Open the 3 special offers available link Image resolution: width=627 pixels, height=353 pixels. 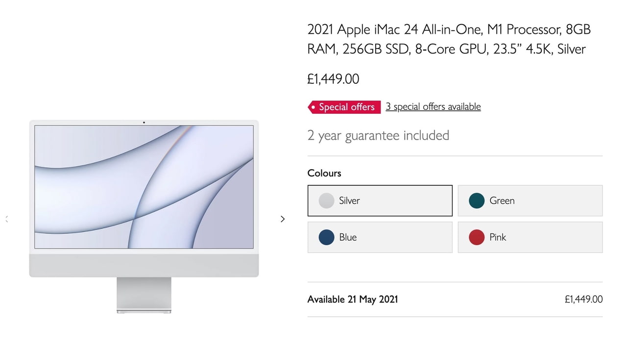[x=433, y=107]
